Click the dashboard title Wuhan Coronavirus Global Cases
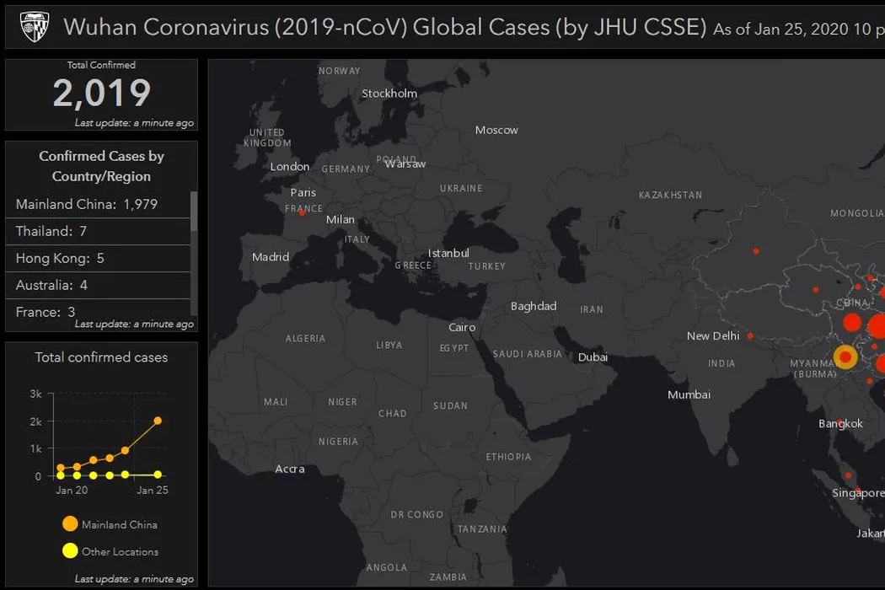 tap(385, 27)
